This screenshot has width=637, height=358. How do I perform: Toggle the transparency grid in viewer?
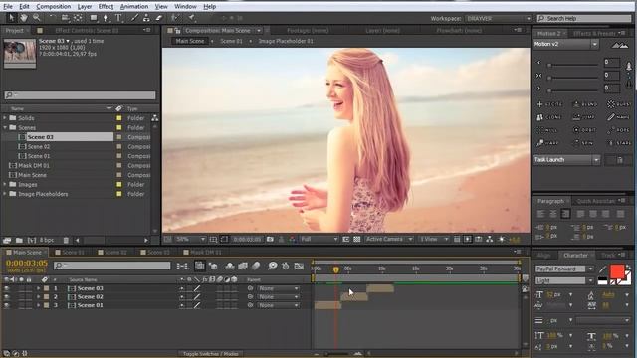[x=356, y=239]
